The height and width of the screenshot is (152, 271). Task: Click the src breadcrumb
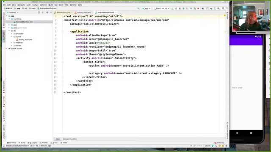[25, 8]
